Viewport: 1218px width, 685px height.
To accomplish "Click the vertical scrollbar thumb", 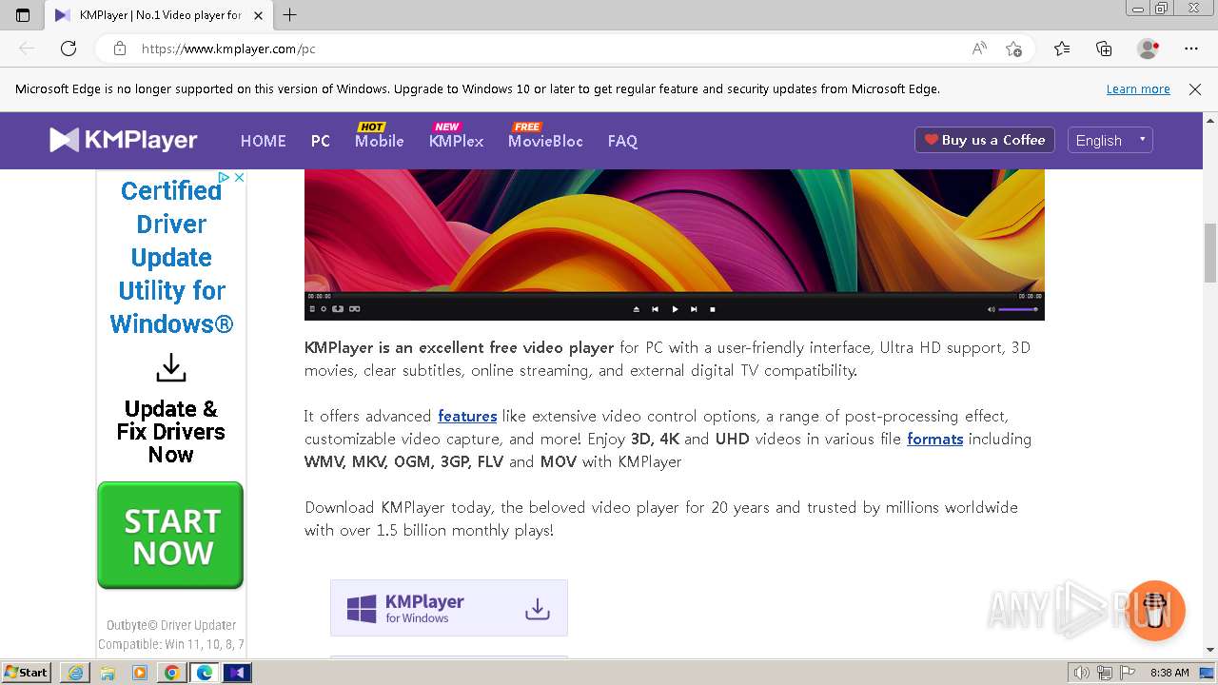I will click(1210, 254).
